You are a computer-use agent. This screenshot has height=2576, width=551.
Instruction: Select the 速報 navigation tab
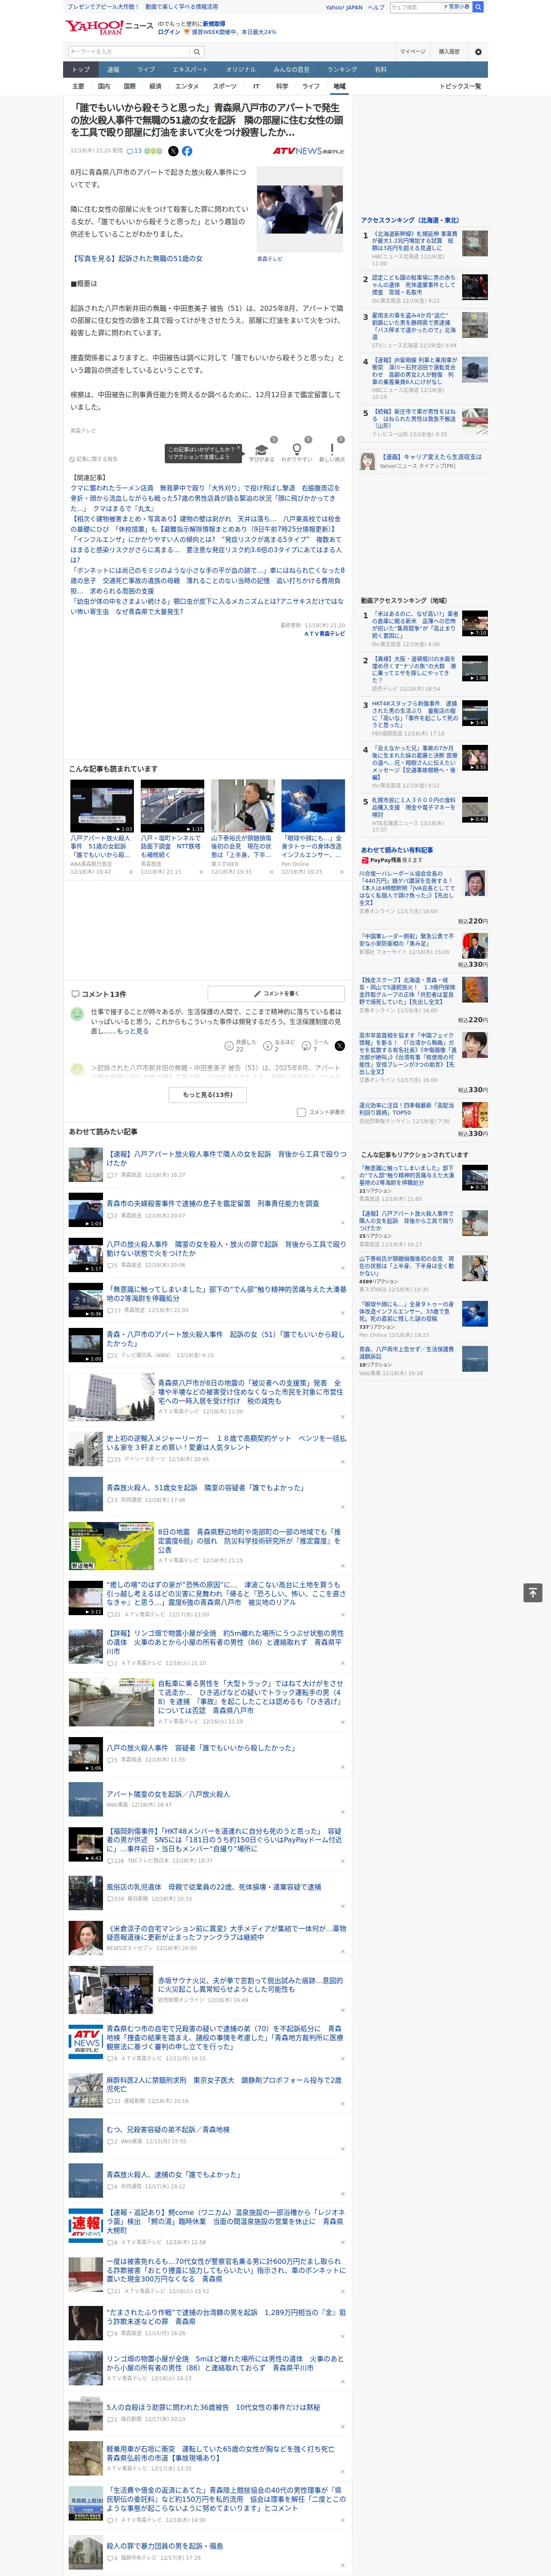(x=113, y=69)
